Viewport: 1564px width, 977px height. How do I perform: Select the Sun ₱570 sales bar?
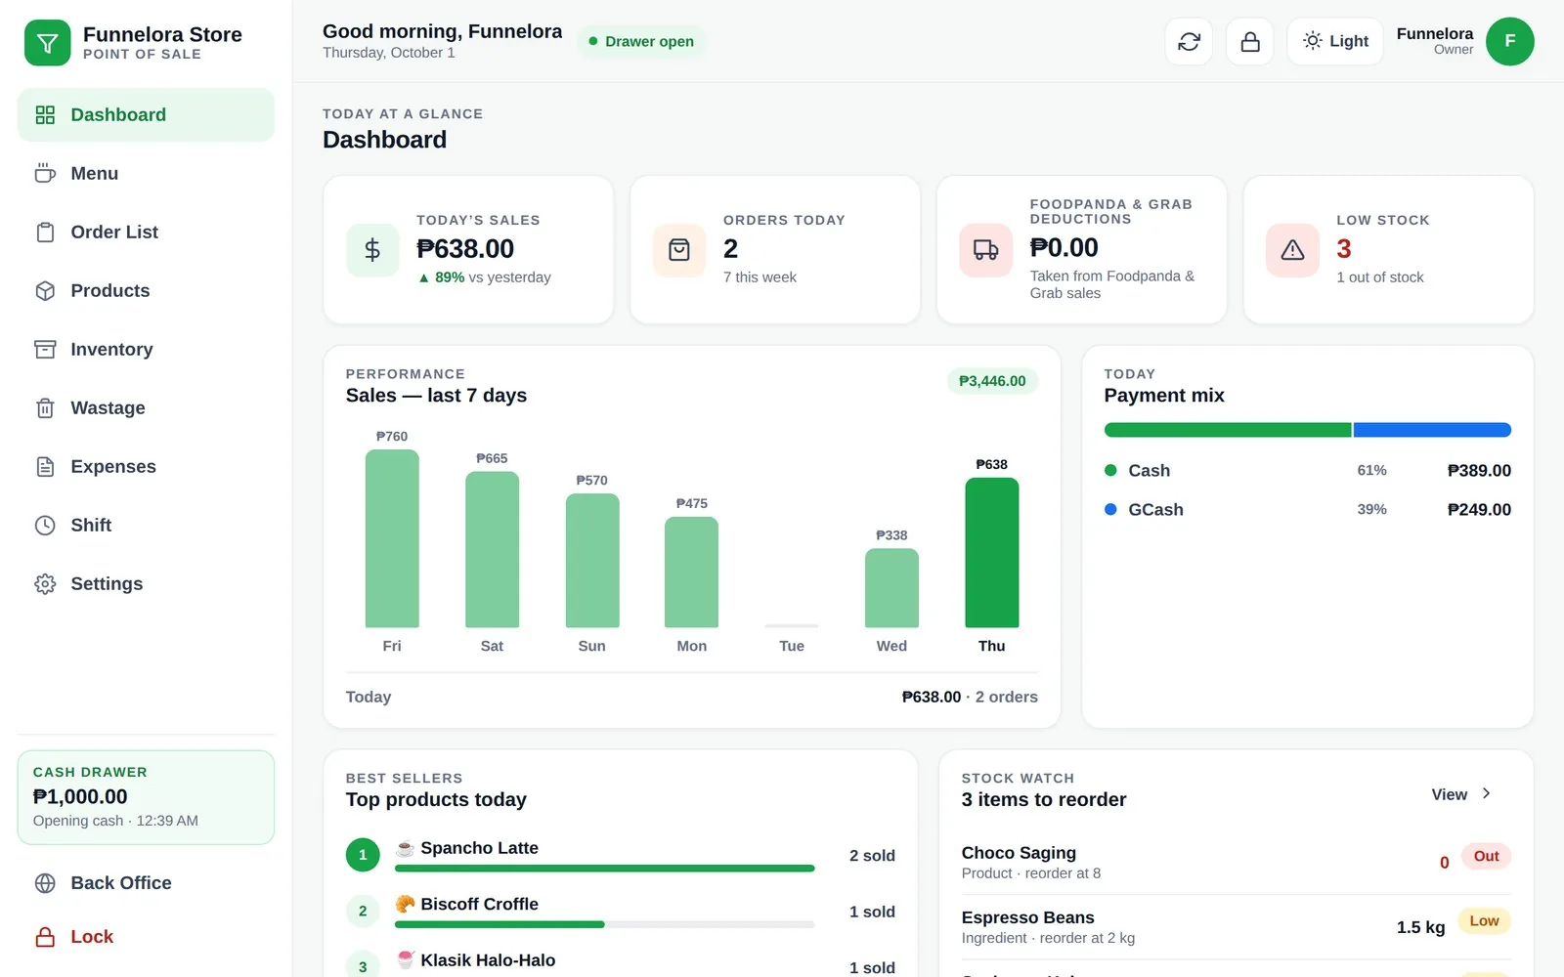[x=592, y=561]
